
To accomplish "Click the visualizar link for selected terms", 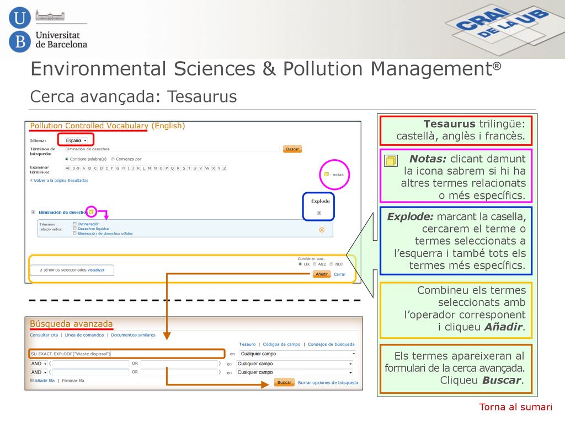I will [96, 270].
